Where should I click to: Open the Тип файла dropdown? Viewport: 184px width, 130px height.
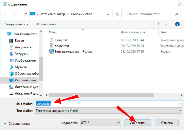pos(108,110)
